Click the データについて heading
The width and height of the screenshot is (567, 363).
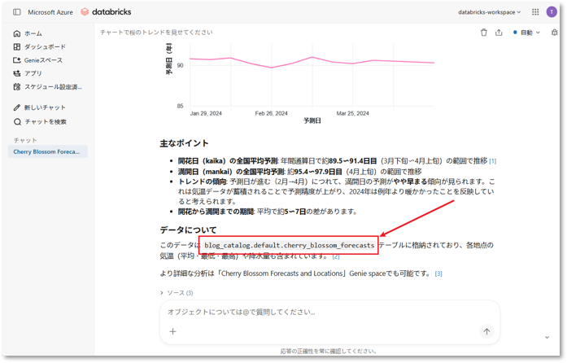tap(188, 230)
